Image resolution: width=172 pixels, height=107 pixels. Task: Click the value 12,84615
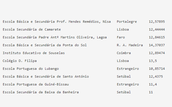point(157,37)
